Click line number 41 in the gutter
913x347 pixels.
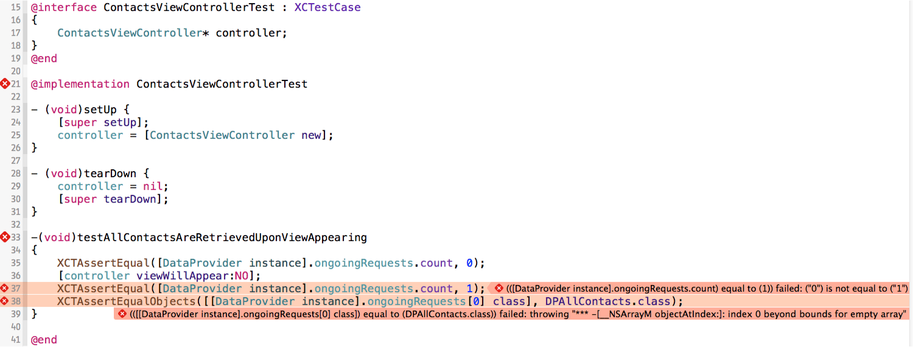pos(15,340)
